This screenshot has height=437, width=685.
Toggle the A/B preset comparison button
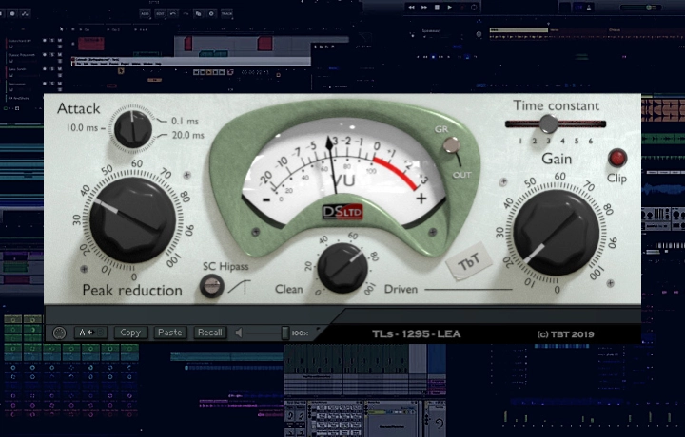(91, 332)
